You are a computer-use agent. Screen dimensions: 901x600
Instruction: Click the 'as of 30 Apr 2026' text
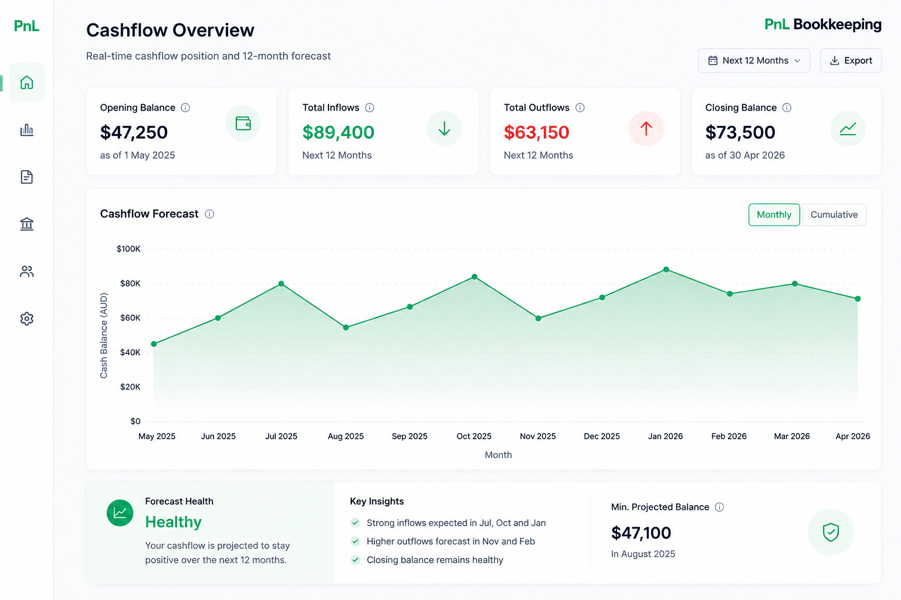(x=745, y=155)
